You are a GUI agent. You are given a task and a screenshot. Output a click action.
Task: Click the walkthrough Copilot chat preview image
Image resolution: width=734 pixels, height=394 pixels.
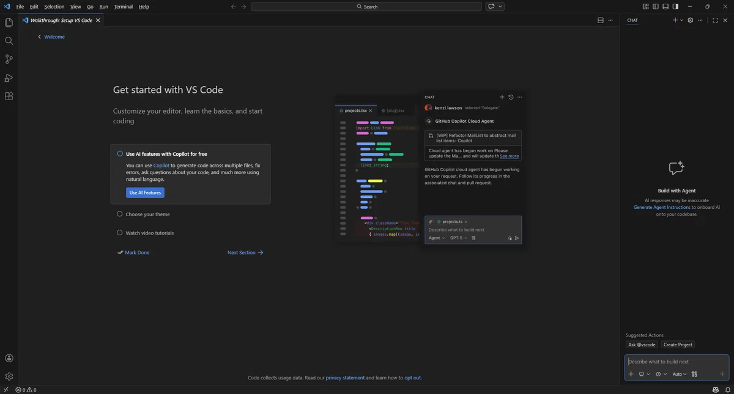[431, 169]
